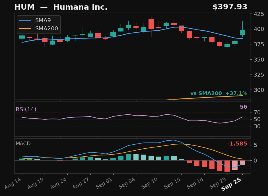The height and width of the screenshot is (196, 268).
Task: Click the 425 price axis label
Action: point(259,14)
